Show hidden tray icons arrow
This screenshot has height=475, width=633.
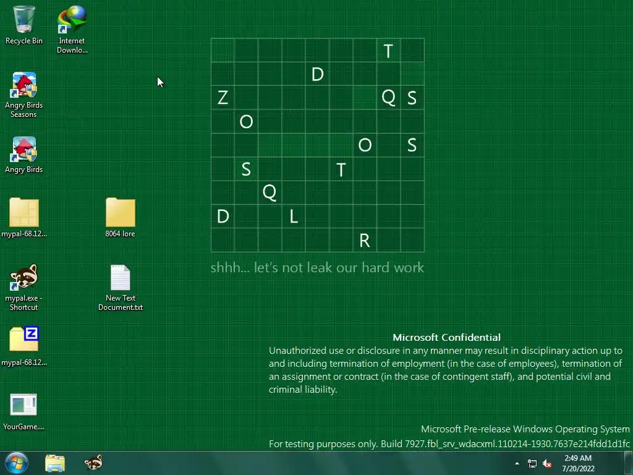[x=517, y=463]
